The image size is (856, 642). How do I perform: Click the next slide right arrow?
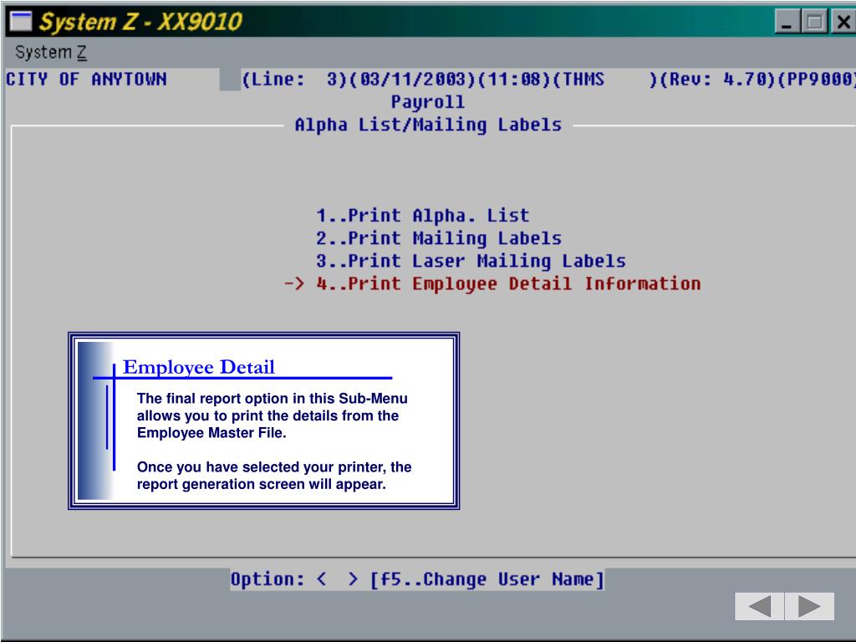pyautogui.click(x=809, y=607)
